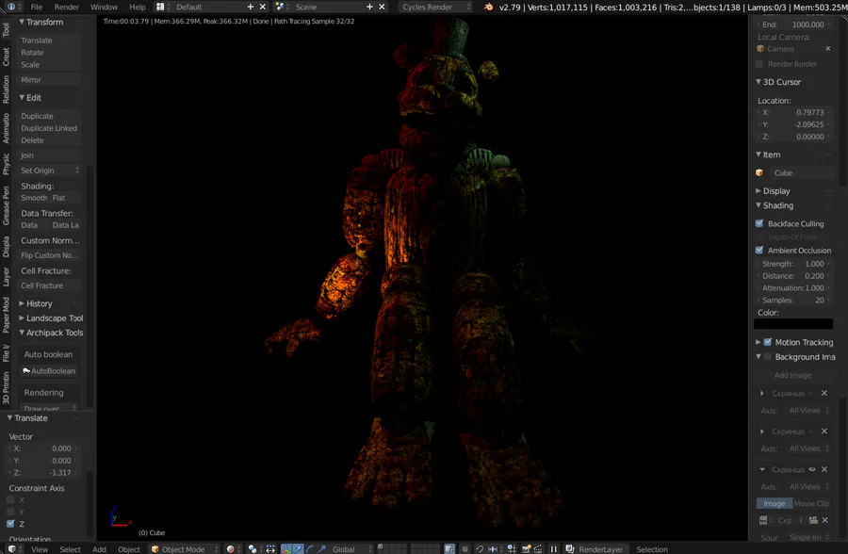Click the OpenGL render animation clapper icon

point(538,549)
